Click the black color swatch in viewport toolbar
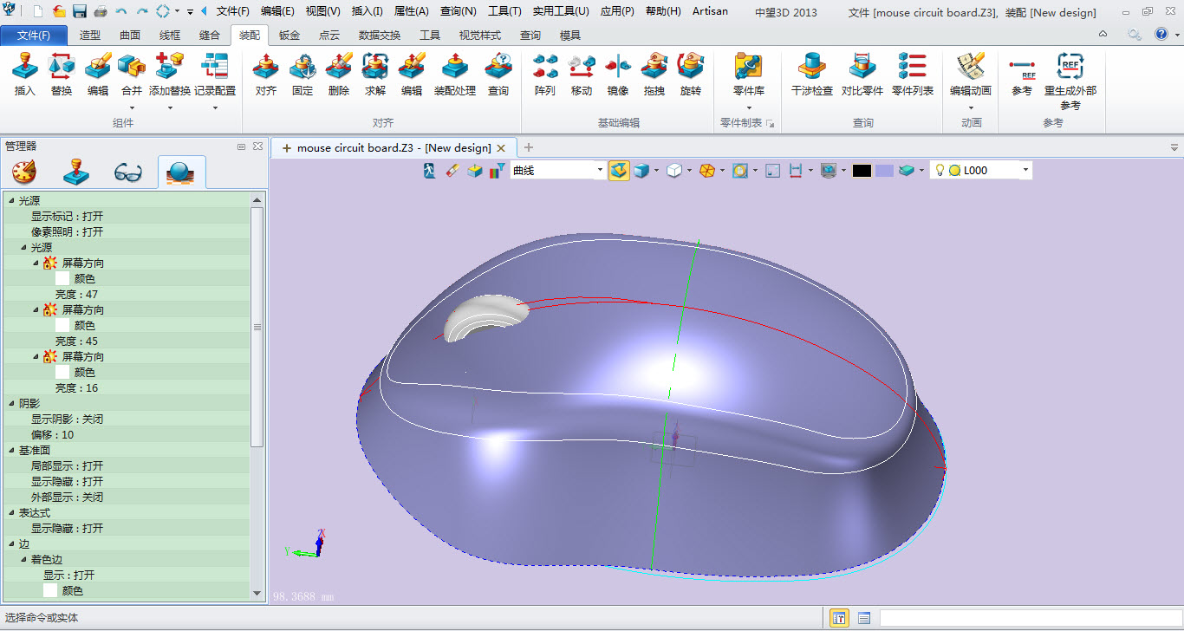 coord(862,171)
